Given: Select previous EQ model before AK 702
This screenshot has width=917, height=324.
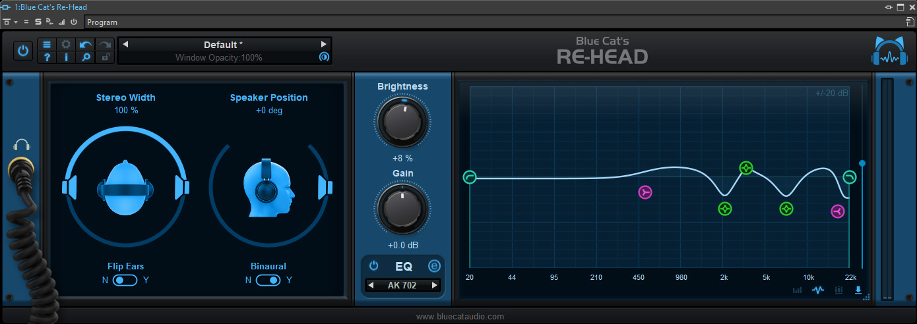Looking at the screenshot, I should (371, 285).
